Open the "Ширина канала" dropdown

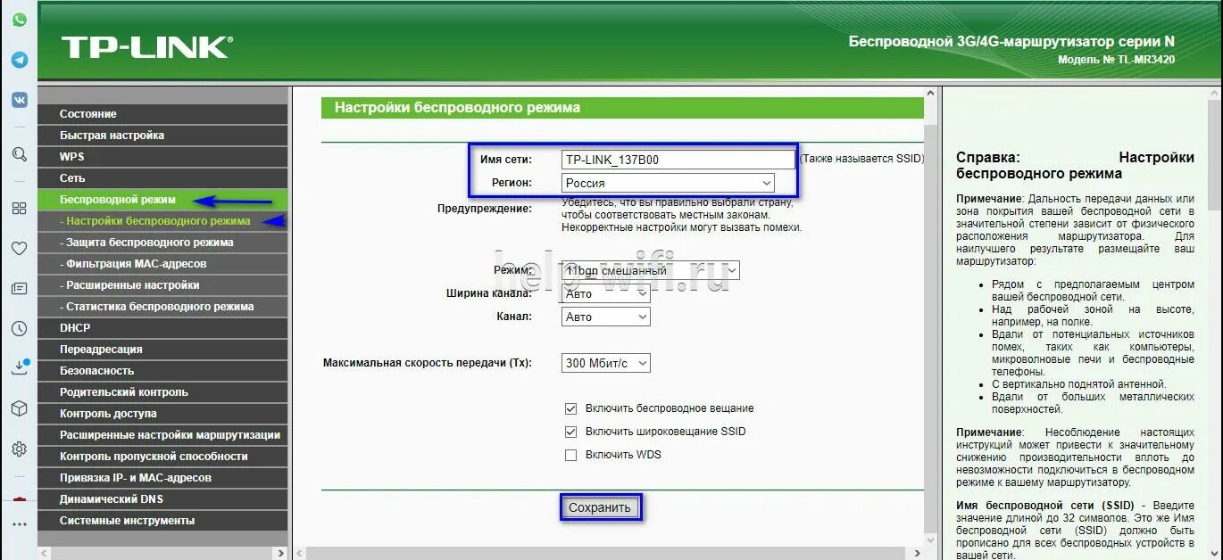click(x=606, y=293)
